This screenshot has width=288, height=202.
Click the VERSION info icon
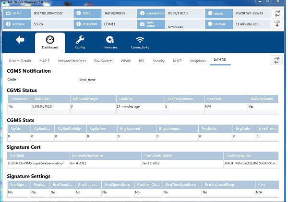[8, 24]
